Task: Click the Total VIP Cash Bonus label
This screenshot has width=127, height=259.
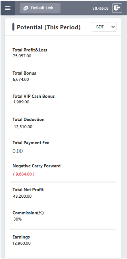Action: [34, 96]
